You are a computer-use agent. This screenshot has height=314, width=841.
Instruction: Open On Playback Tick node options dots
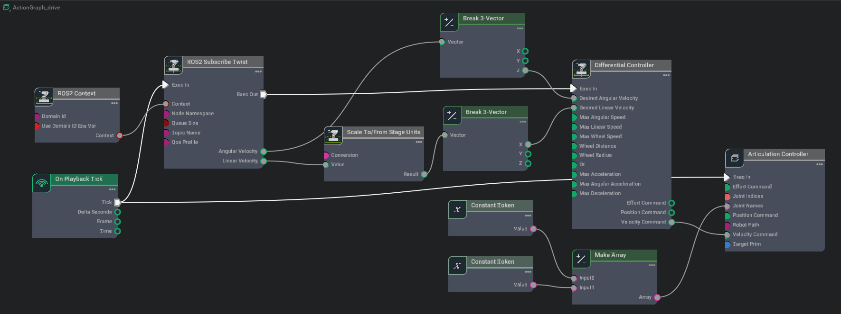[x=113, y=189]
